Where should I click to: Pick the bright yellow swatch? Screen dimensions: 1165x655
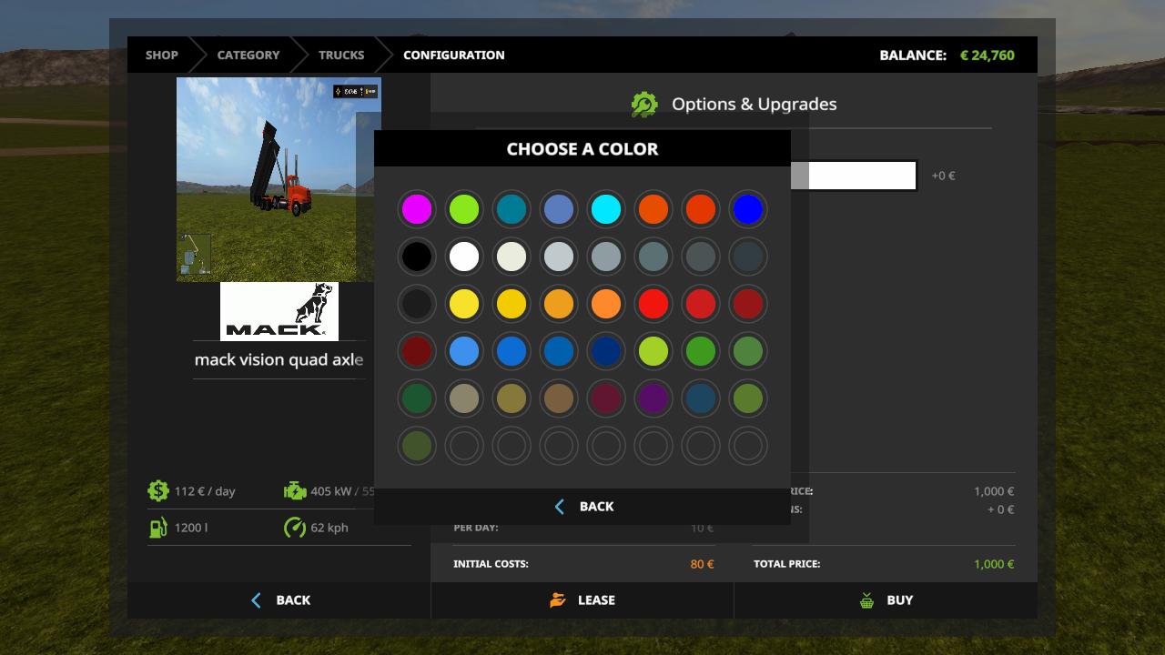(x=464, y=304)
